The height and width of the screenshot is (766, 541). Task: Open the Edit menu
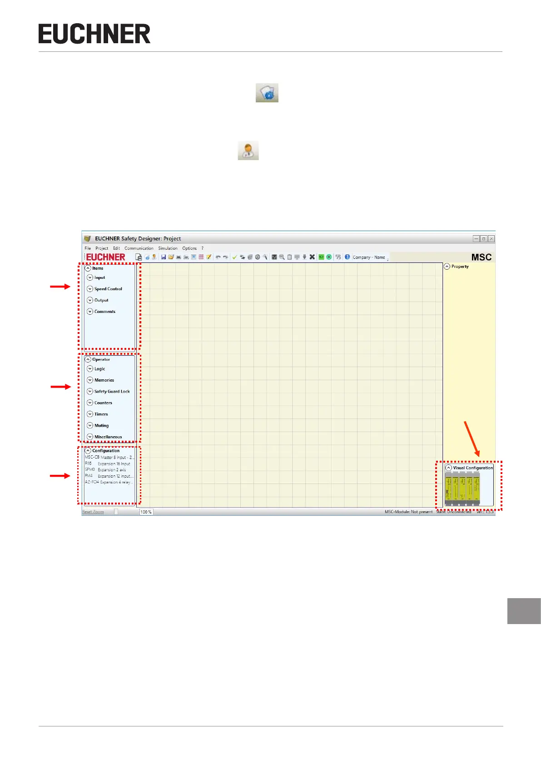(116, 248)
